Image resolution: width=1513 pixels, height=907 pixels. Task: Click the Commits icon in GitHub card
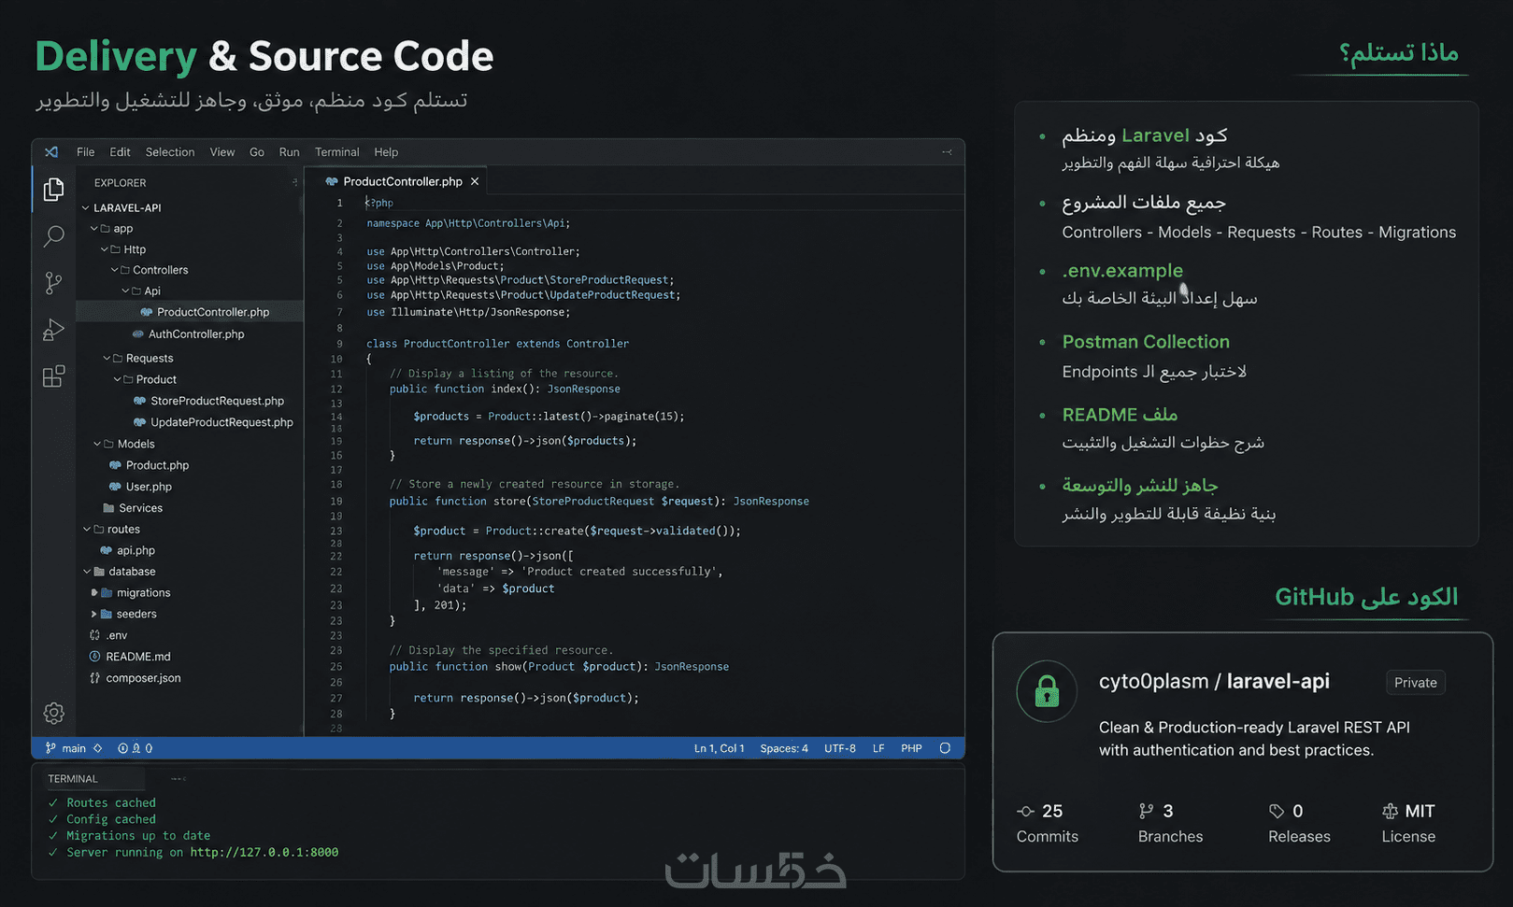coord(1025,811)
